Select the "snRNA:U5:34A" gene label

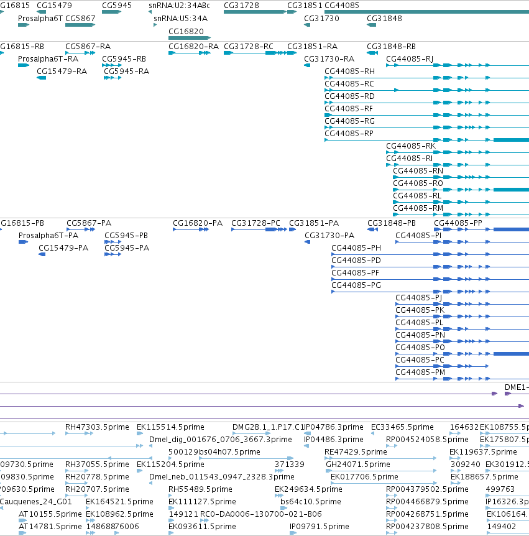[180, 19]
